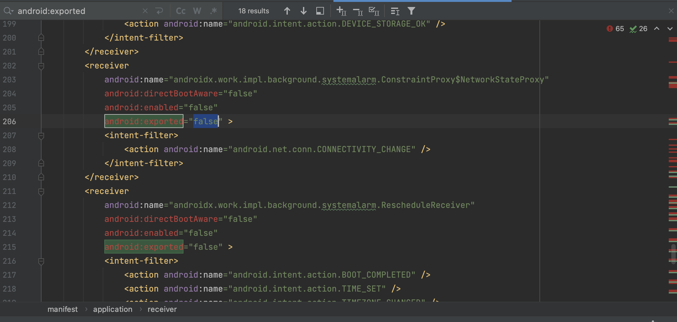677x322 pixels.
Task: Click android:enabled on line 214
Action: (142, 233)
